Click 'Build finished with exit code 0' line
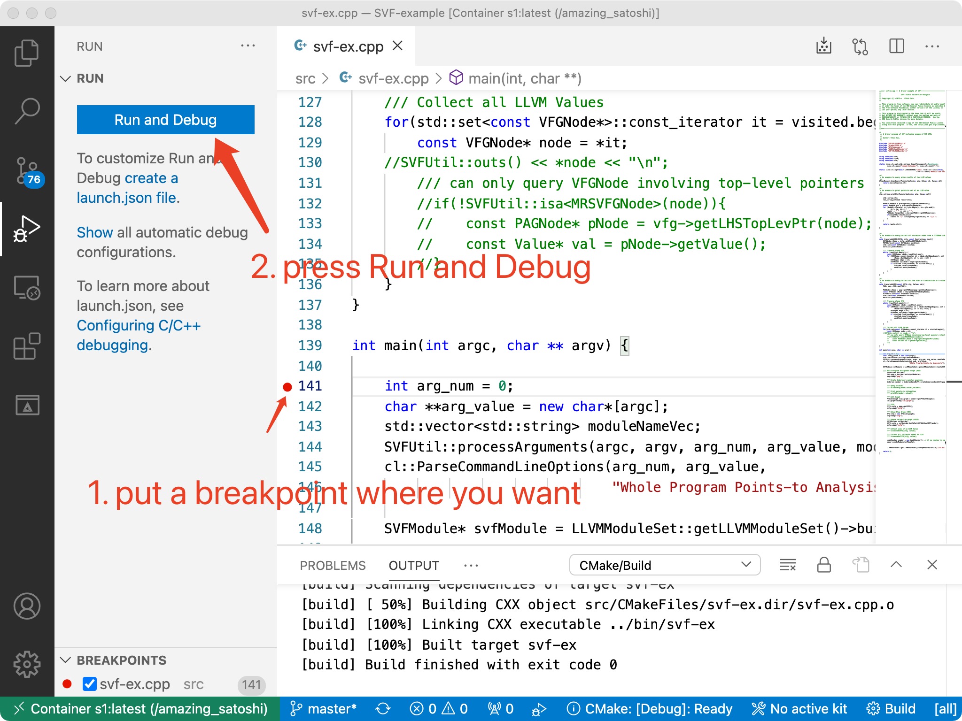 pyautogui.click(x=459, y=665)
